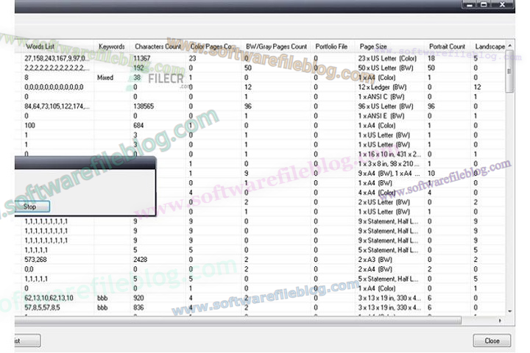Image resolution: width=530 pixels, height=353 pixels.
Task: Click the '0,0,0,0,0,0,0,0,0,0,0,0,0' words list cell
Action: pos(54,88)
